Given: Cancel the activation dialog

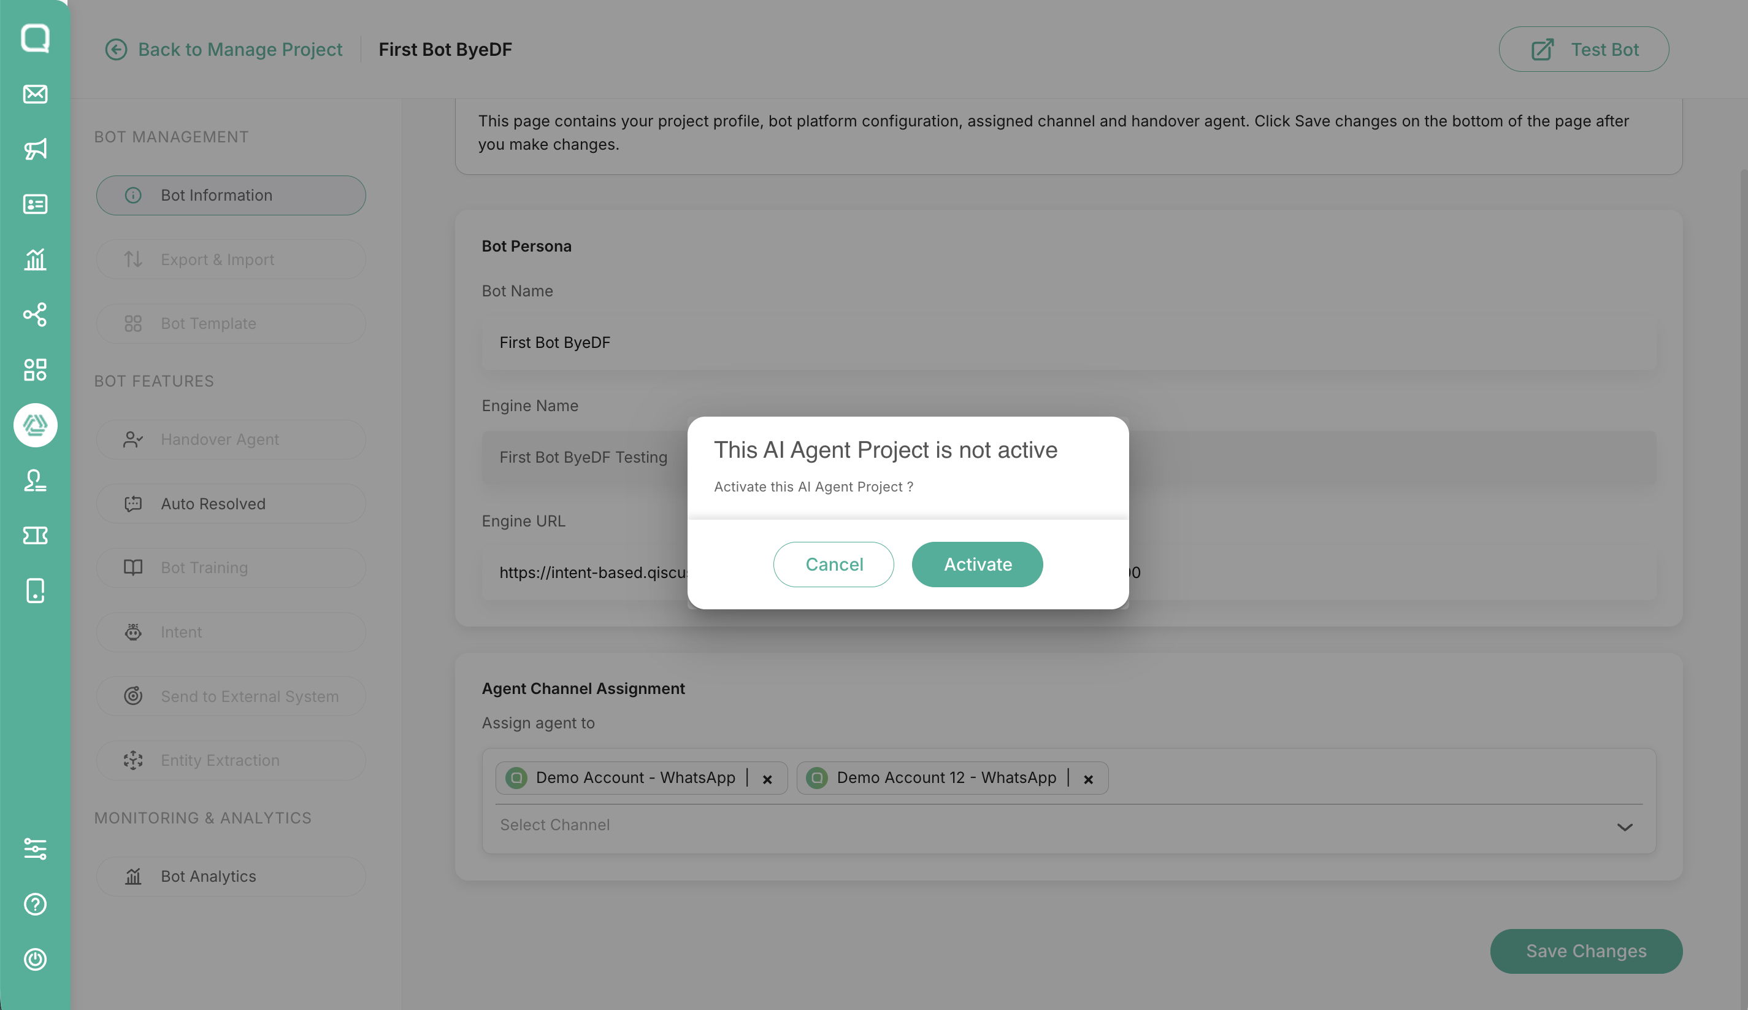Looking at the screenshot, I should [x=834, y=564].
